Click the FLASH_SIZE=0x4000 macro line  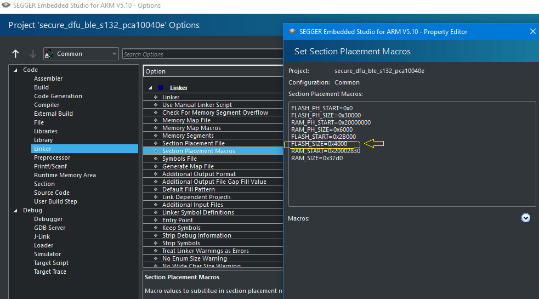[319, 144]
